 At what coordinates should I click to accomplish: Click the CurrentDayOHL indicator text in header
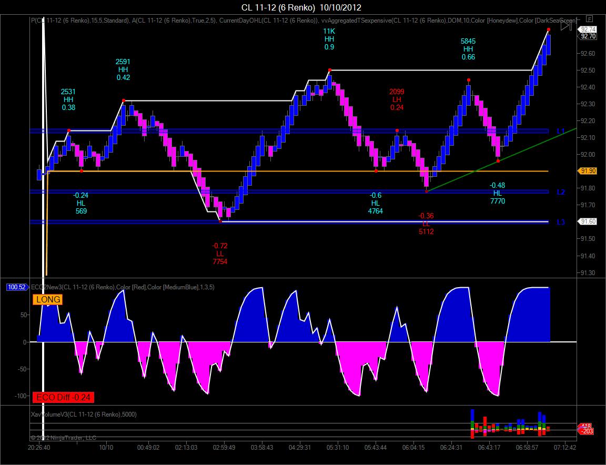tap(269, 21)
